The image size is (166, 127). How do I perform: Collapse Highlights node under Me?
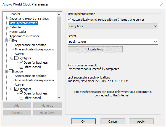click(12, 58)
